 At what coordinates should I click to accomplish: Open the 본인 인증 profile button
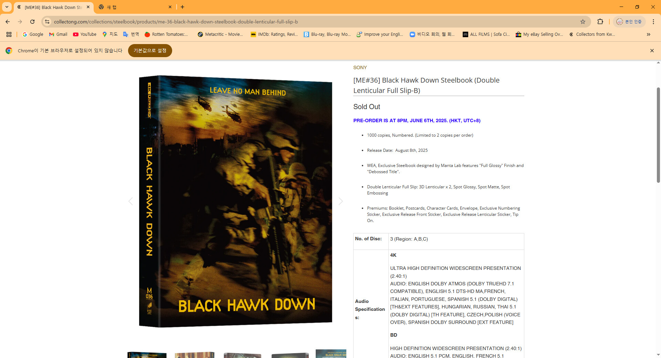(629, 22)
